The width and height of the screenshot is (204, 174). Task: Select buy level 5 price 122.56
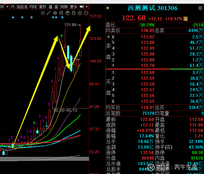pos(148,95)
